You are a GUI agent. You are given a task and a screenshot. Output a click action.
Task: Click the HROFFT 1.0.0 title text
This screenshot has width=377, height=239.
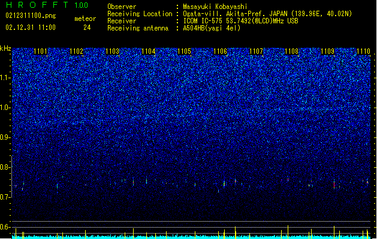tap(47, 5)
